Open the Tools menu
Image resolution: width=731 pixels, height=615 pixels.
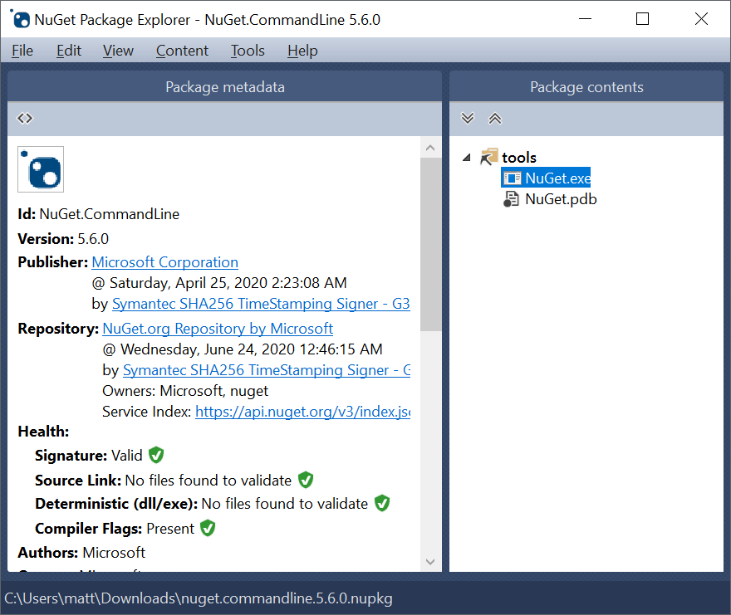pos(248,51)
